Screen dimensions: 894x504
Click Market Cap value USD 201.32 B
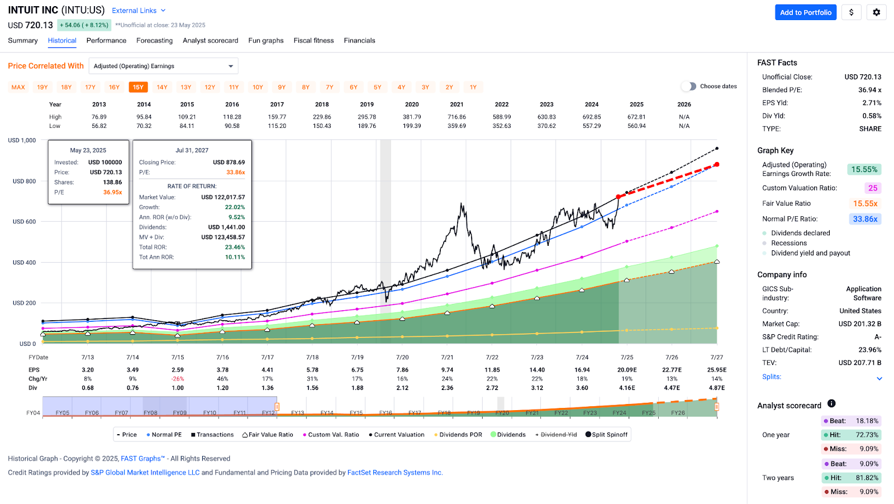click(859, 324)
